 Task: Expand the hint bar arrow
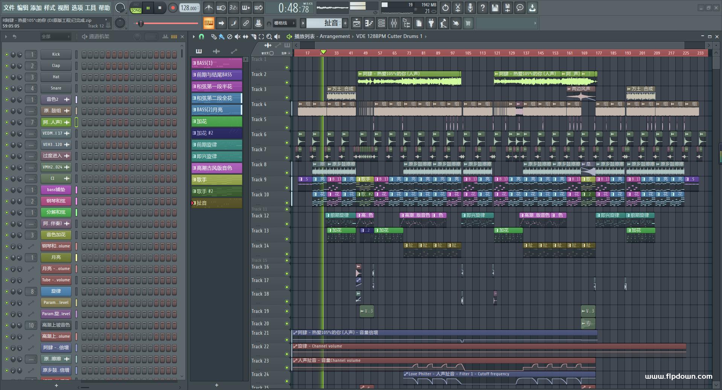[x=535, y=23]
